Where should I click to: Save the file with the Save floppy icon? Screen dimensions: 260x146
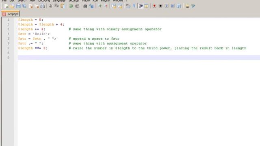(18, 6)
